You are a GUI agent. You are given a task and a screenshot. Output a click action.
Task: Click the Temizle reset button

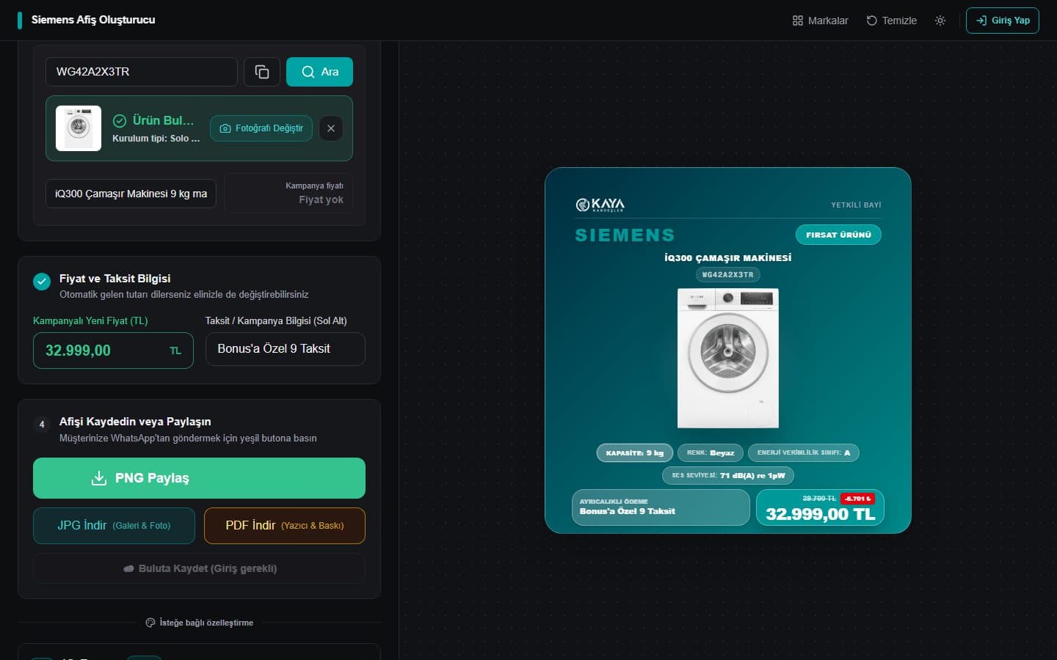click(x=891, y=21)
